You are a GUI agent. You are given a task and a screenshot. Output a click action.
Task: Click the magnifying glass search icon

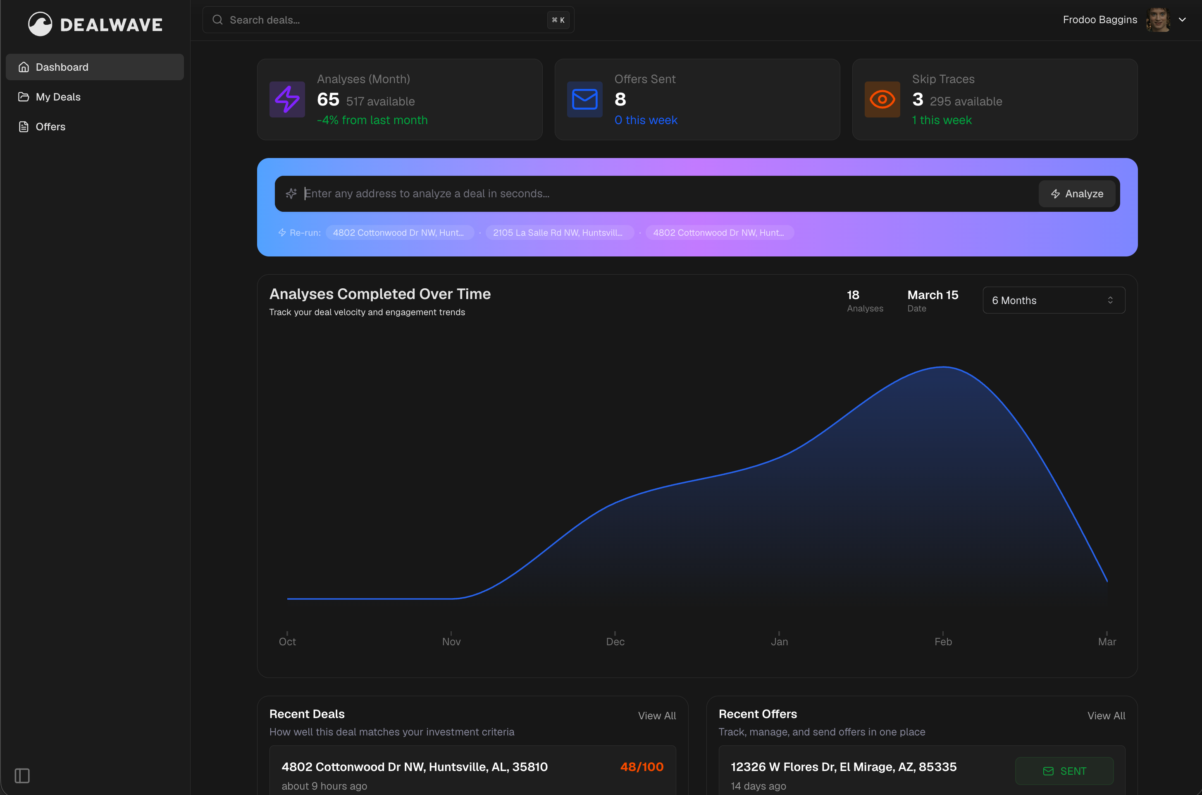click(217, 19)
